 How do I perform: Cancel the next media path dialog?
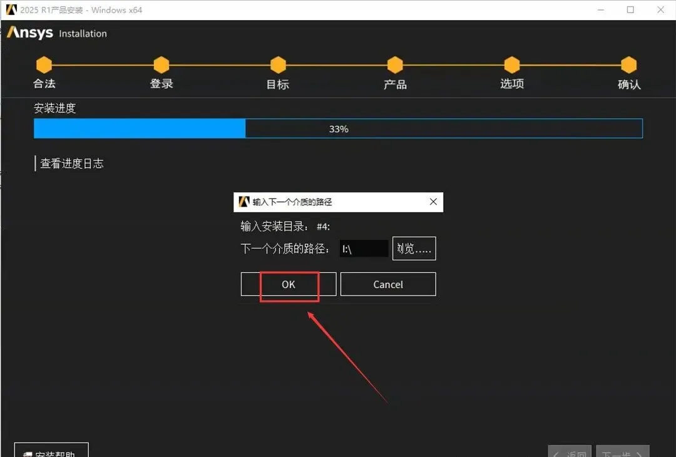tap(388, 284)
